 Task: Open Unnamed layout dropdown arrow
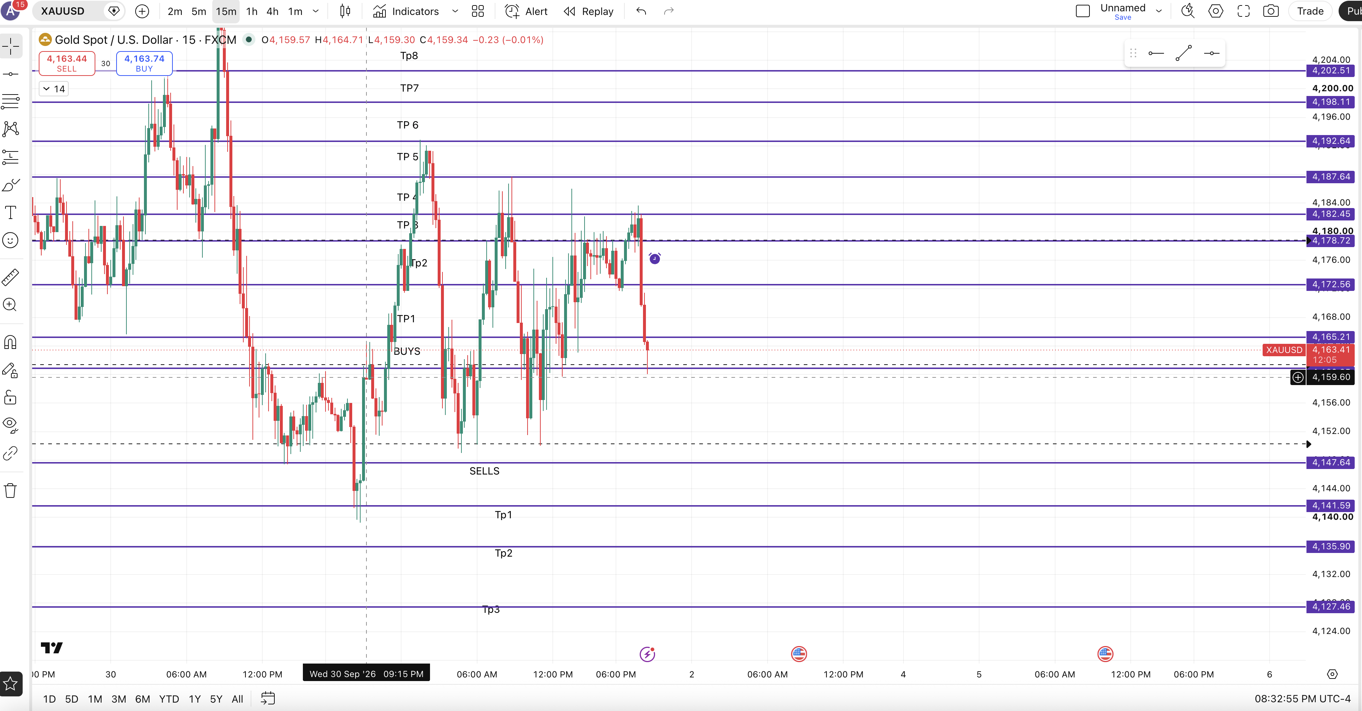coord(1159,11)
